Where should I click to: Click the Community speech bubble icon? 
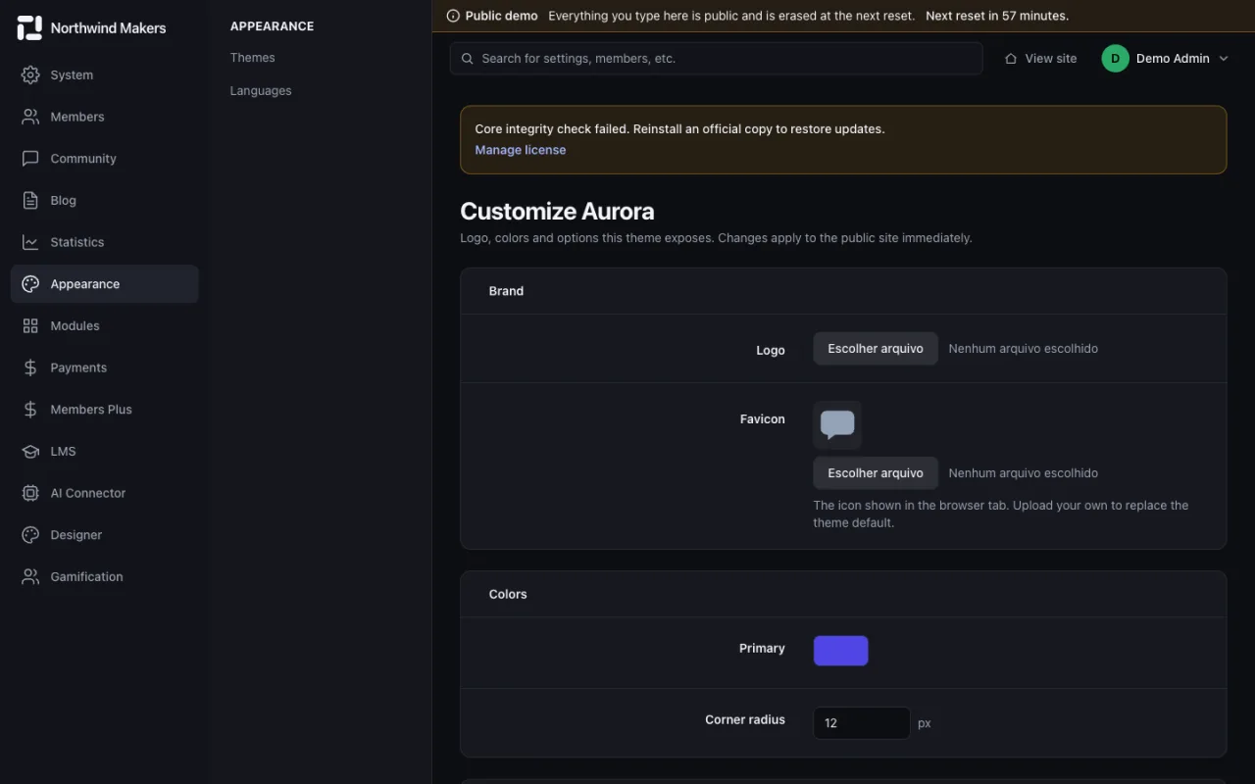click(x=30, y=159)
